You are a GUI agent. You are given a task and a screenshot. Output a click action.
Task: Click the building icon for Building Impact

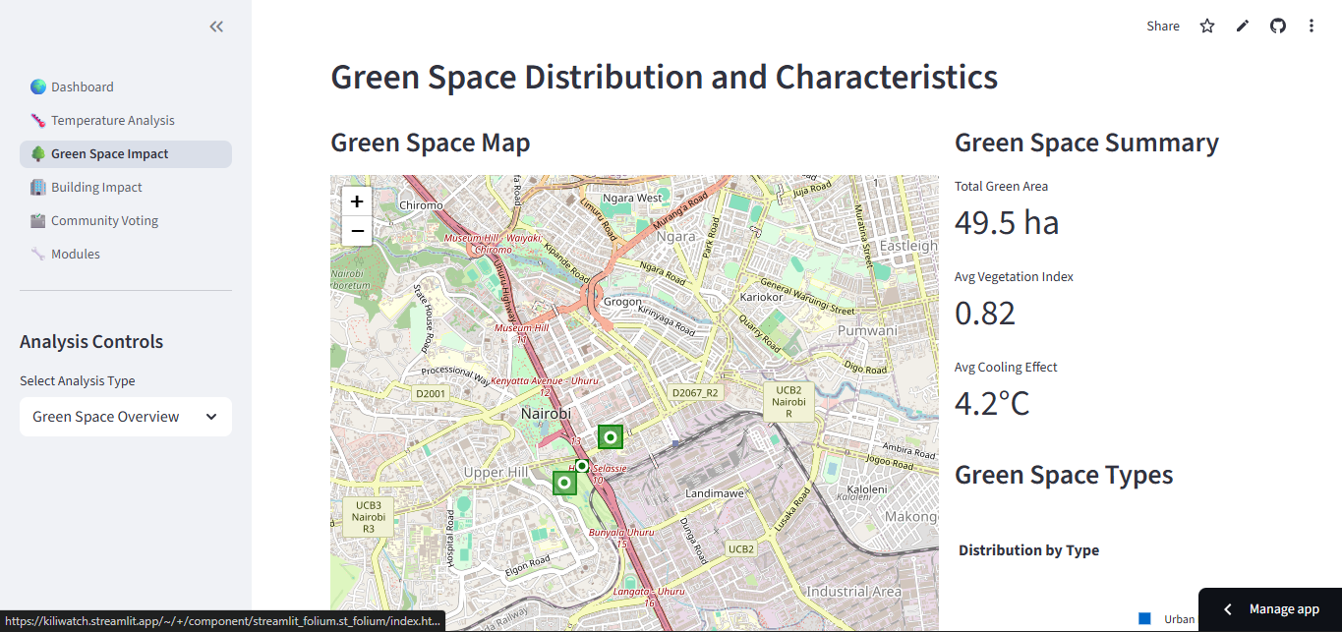click(38, 187)
